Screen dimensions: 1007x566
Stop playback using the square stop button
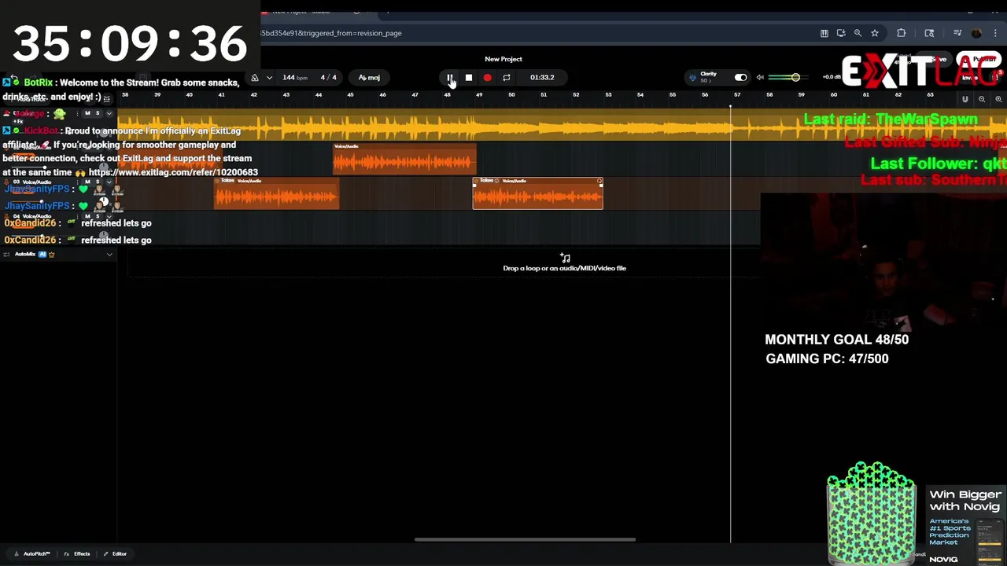click(468, 77)
